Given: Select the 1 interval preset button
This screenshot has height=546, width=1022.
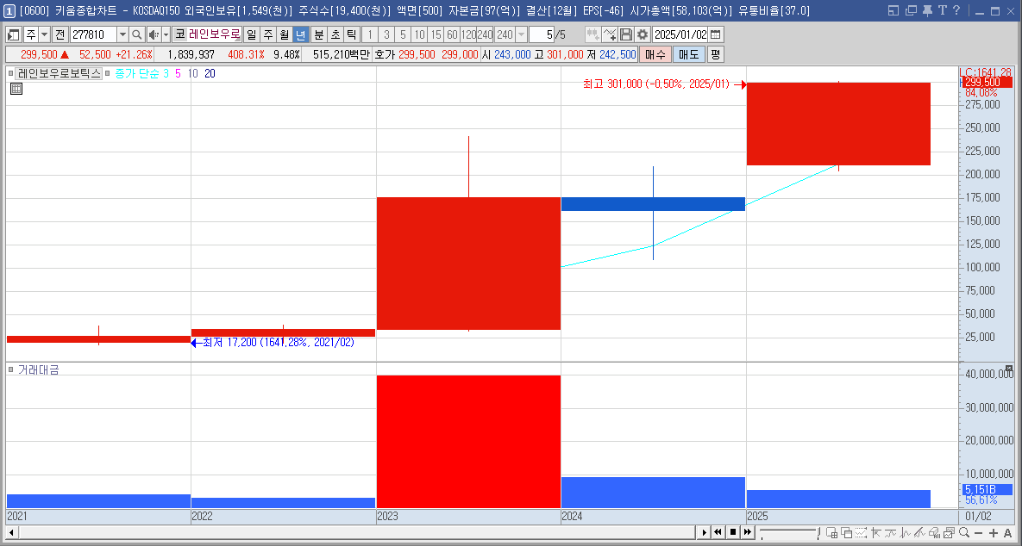Looking at the screenshot, I should click(x=370, y=34).
